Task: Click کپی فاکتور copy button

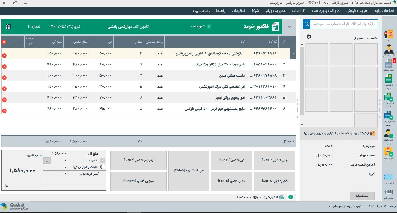Action: pos(232,160)
